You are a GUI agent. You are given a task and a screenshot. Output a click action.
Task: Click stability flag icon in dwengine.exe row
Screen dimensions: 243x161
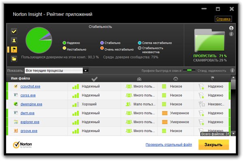[x=202, y=104]
